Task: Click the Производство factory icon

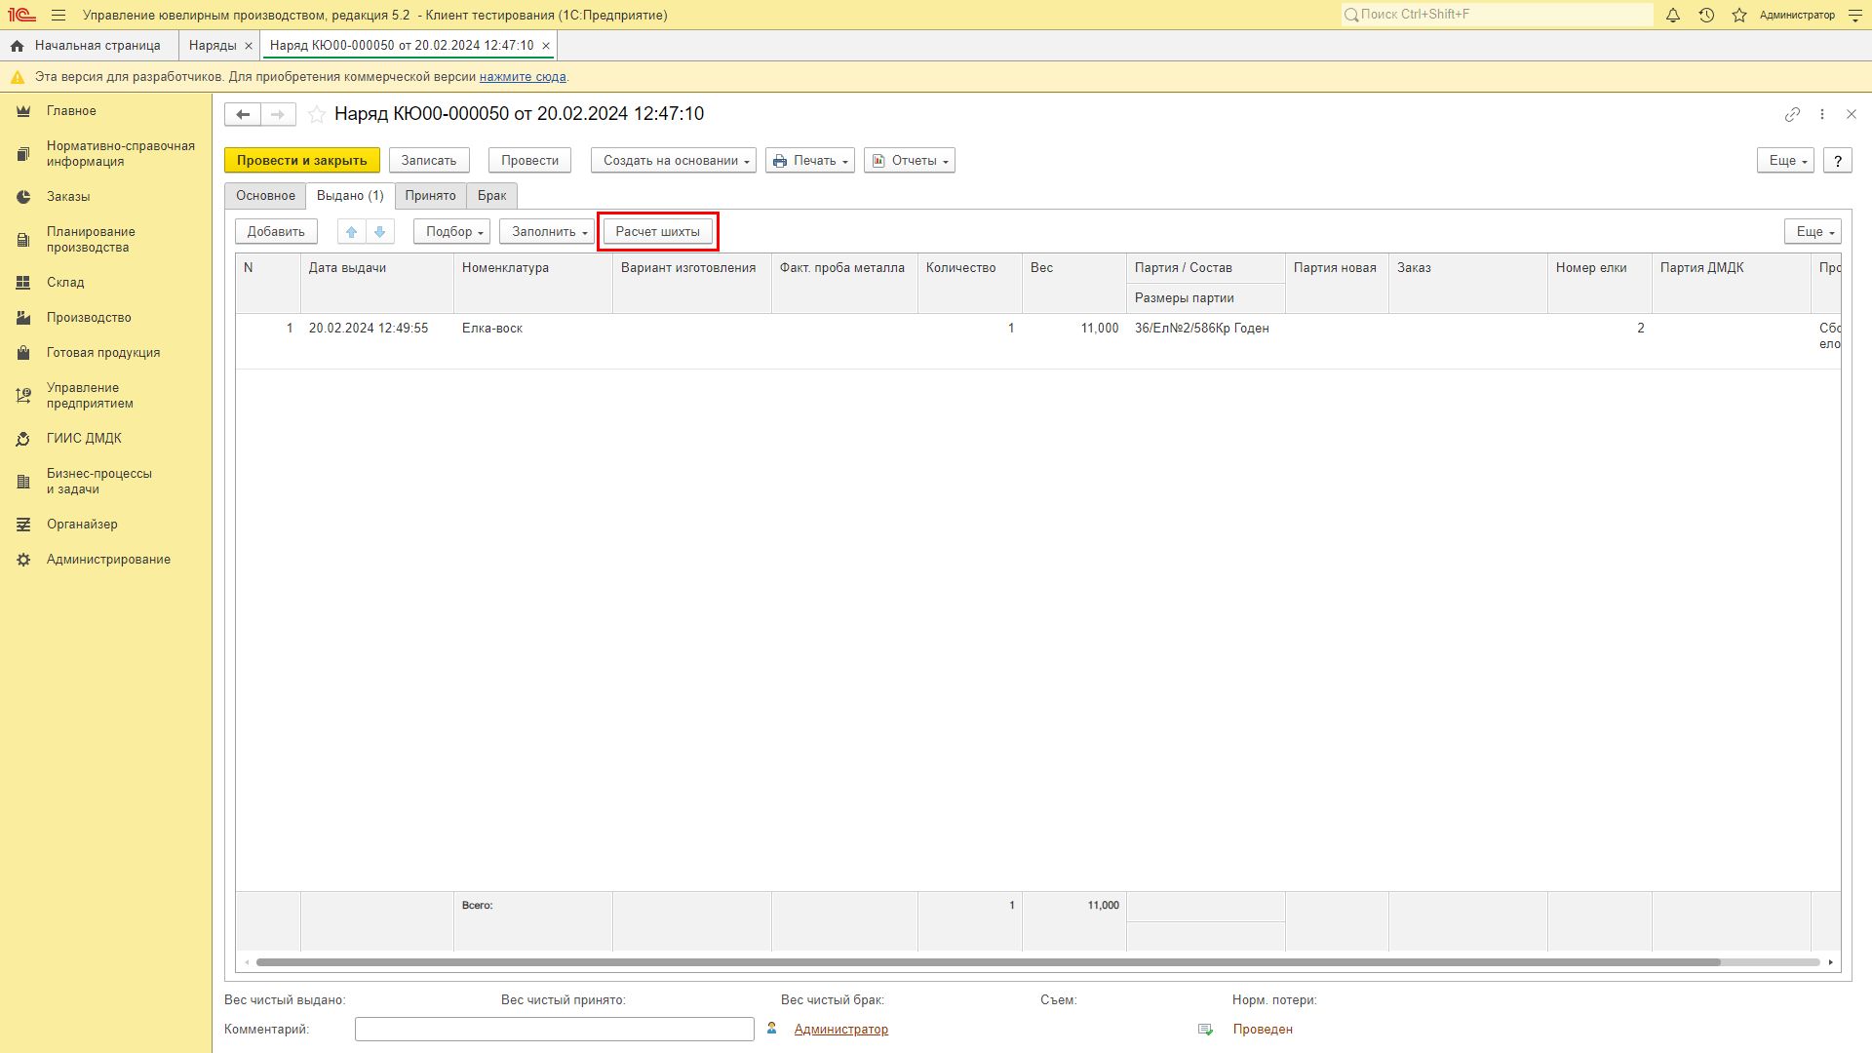Action: (23, 318)
